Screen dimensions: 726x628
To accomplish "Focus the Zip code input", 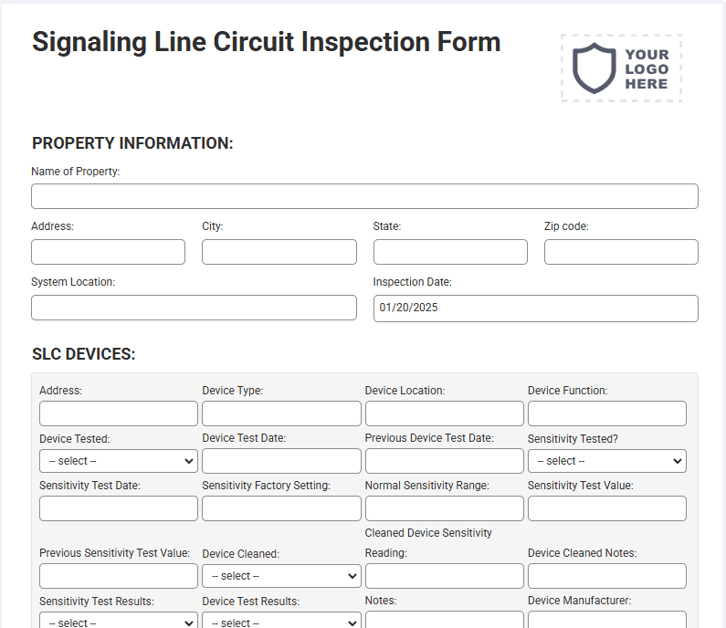I will click(x=621, y=252).
